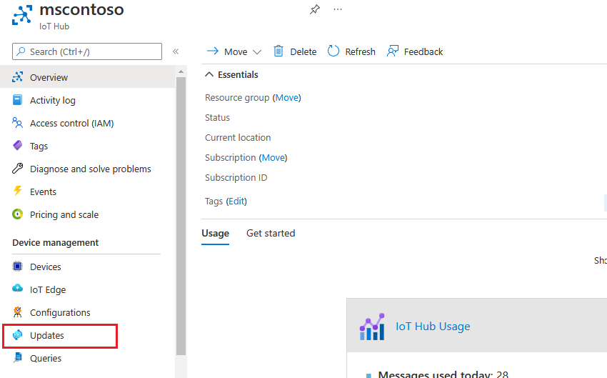The height and width of the screenshot is (378, 607).
Task: Click the purple Tags icon
Action: tap(17, 146)
